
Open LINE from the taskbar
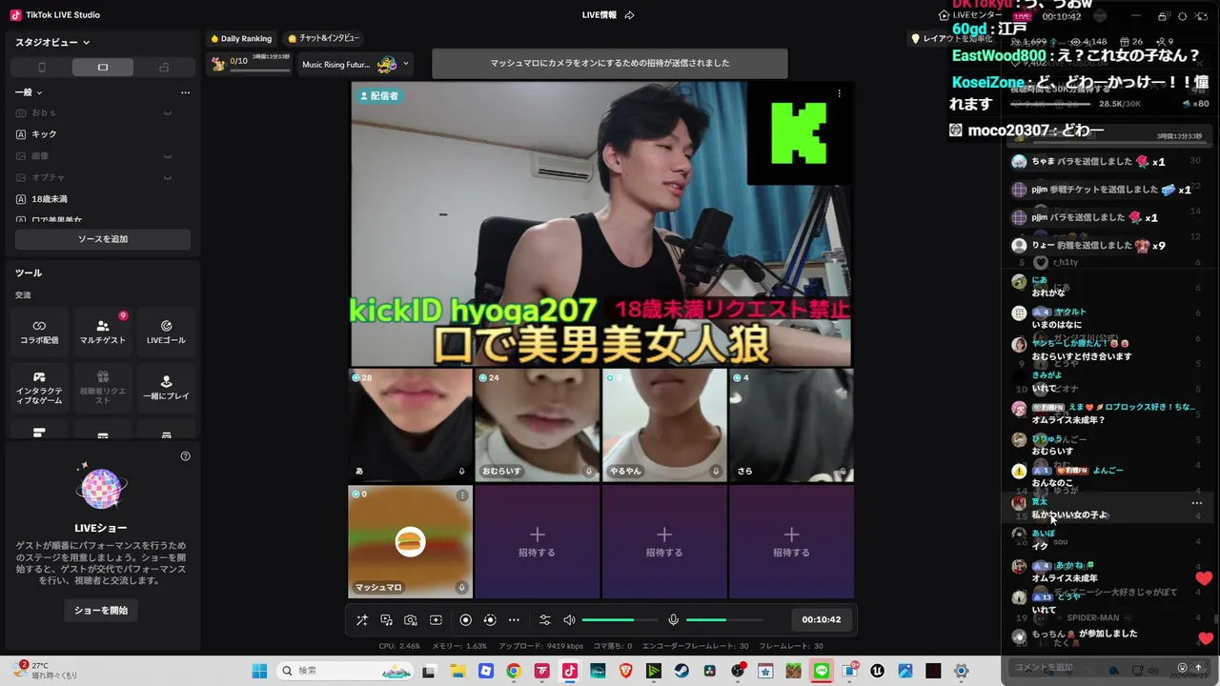822,671
